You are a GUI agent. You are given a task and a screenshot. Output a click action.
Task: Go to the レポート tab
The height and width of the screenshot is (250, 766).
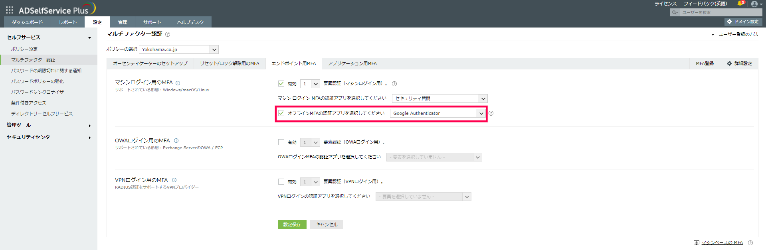pos(68,22)
